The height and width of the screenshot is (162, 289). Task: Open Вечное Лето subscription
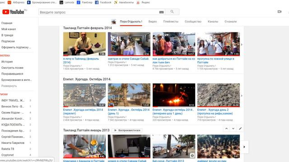click(x=13, y=106)
